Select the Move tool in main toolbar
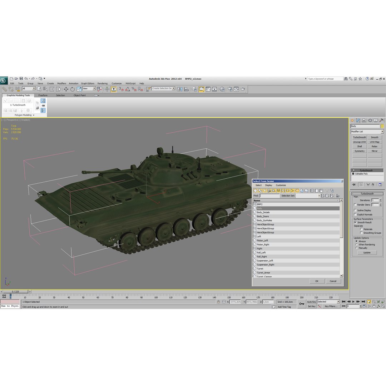This screenshot has height=386, width=386. pos(66,89)
